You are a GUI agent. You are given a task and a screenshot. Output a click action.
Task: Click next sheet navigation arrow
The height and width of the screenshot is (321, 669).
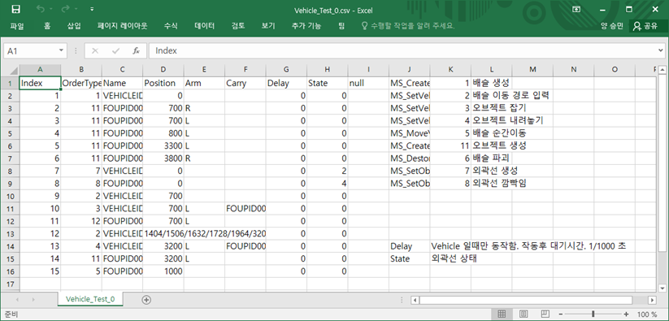click(33, 300)
